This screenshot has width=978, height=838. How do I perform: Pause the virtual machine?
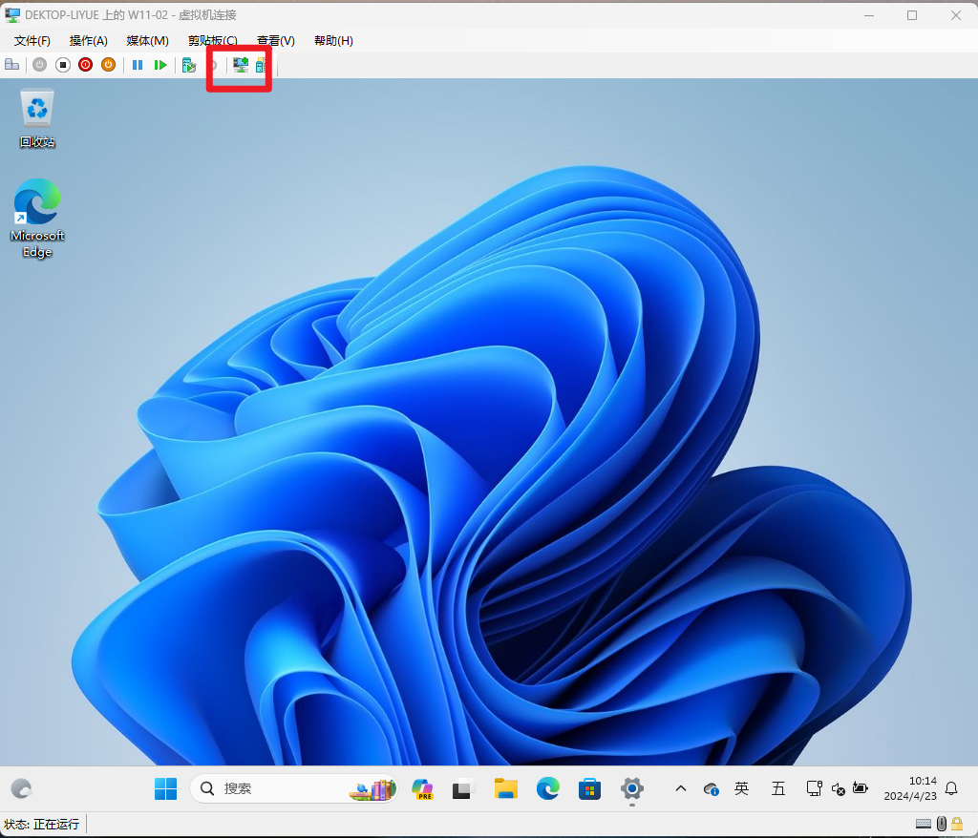[x=138, y=65]
